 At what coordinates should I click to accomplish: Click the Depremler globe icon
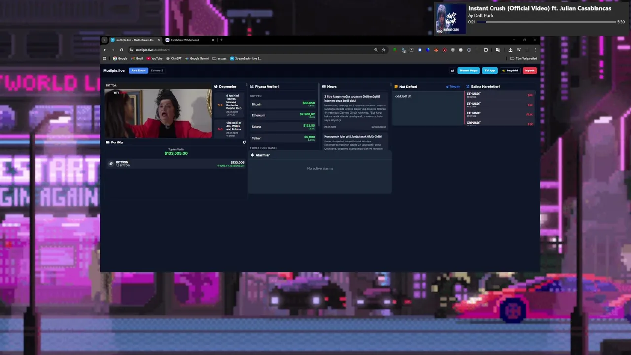pyautogui.click(x=216, y=87)
